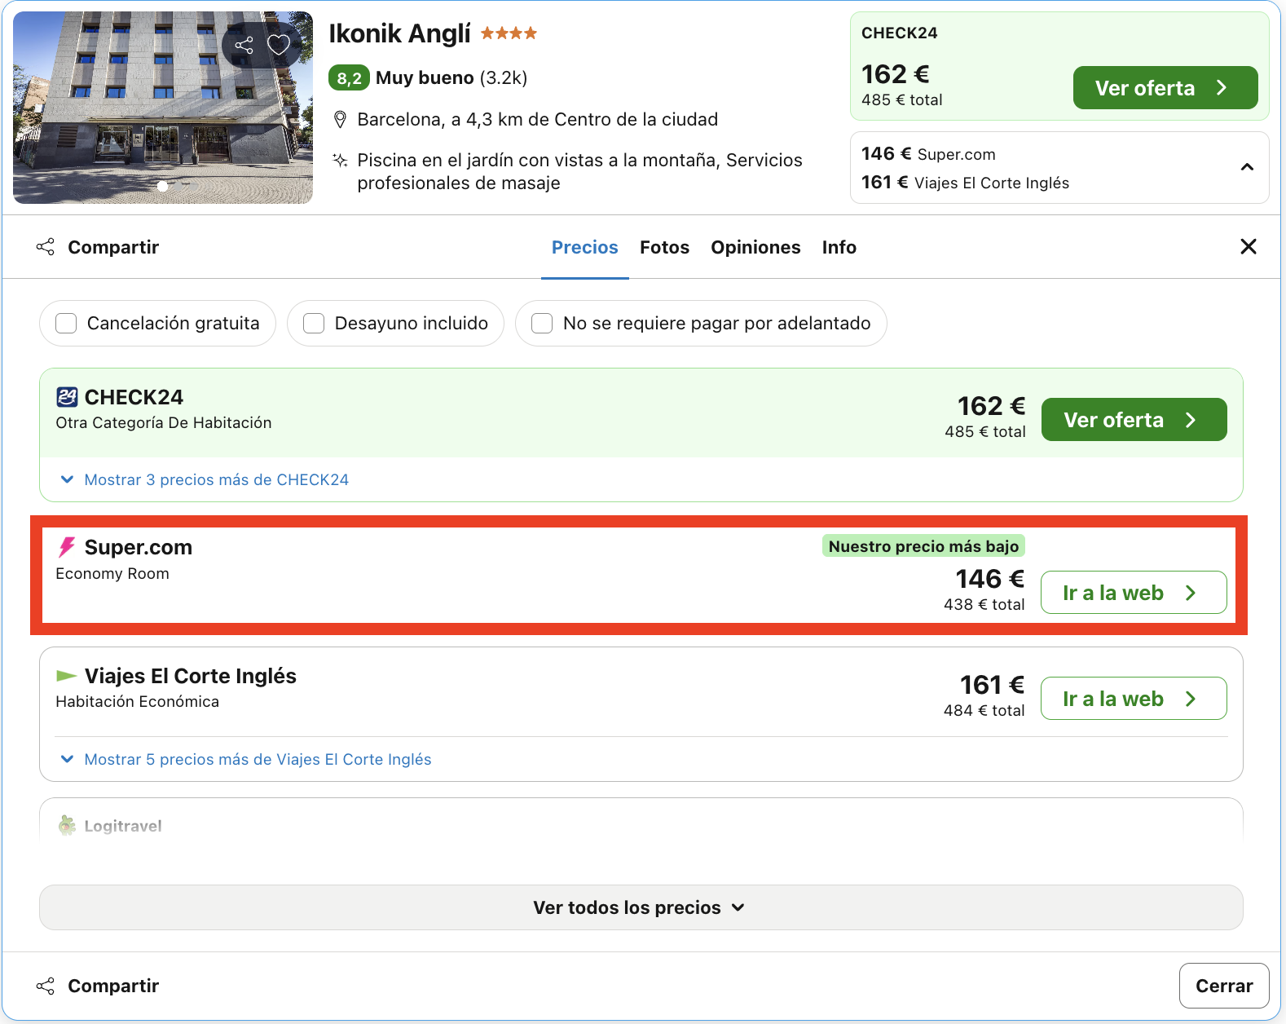Viewport: 1286px width, 1024px height.
Task: Expand Mostrar 3 precios más de CHECK24
Action: point(216,479)
